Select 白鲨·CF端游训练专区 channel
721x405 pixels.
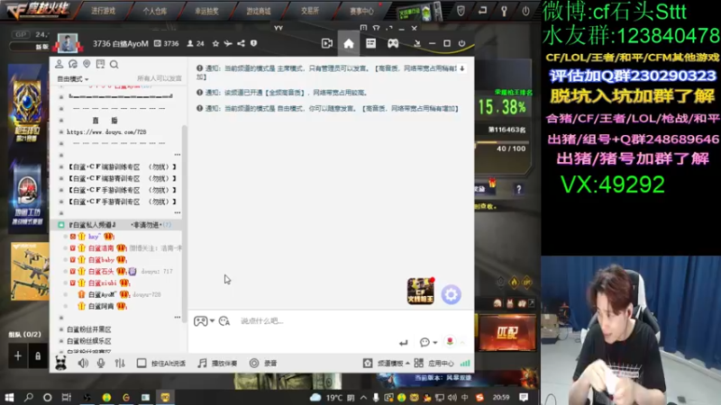click(x=122, y=166)
